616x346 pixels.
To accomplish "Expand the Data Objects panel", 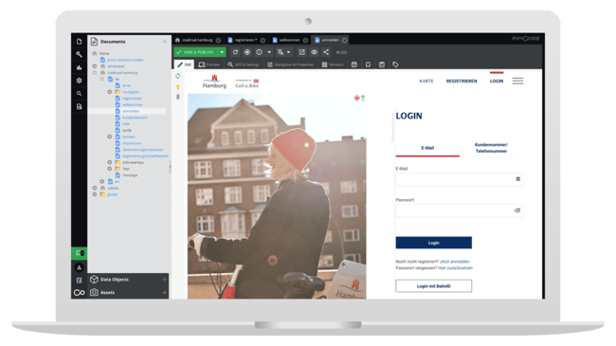I will (x=164, y=280).
